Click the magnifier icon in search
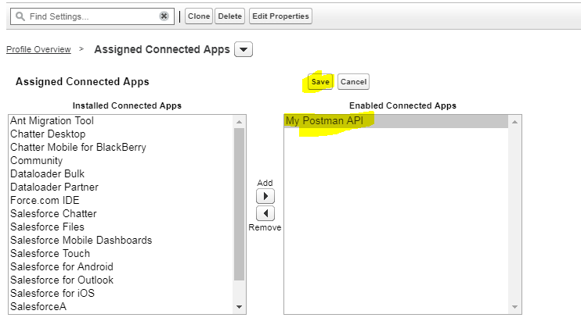Image resolution: width=581 pixels, height=332 pixels. (20, 16)
